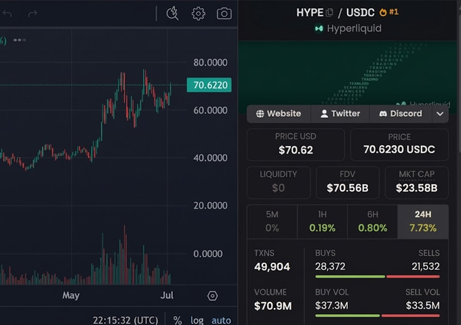461x325 pixels.
Task: Click the Hyperliquid banner image
Action: point(348,73)
